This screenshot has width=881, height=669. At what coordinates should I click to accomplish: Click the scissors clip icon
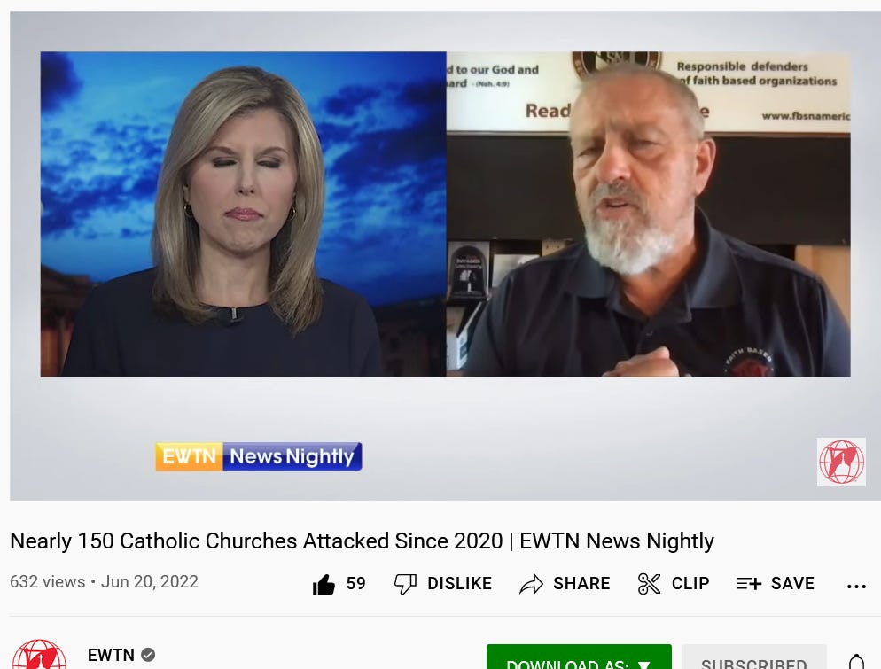coord(649,584)
